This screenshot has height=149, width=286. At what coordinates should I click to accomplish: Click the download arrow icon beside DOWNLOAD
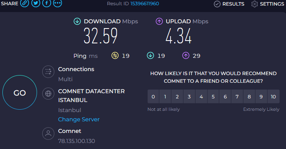(77, 21)
